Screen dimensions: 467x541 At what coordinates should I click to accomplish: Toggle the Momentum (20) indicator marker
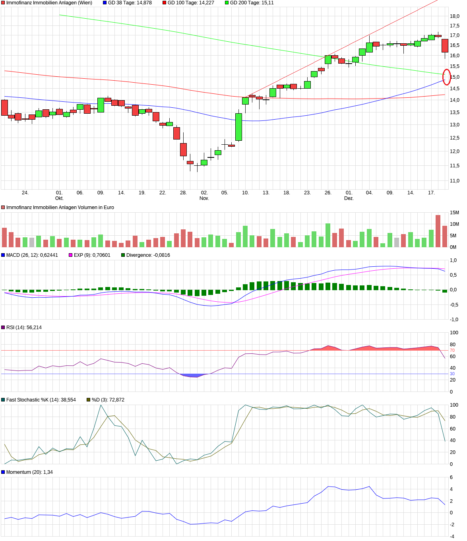pyautogui.click(x=4, y=471)
